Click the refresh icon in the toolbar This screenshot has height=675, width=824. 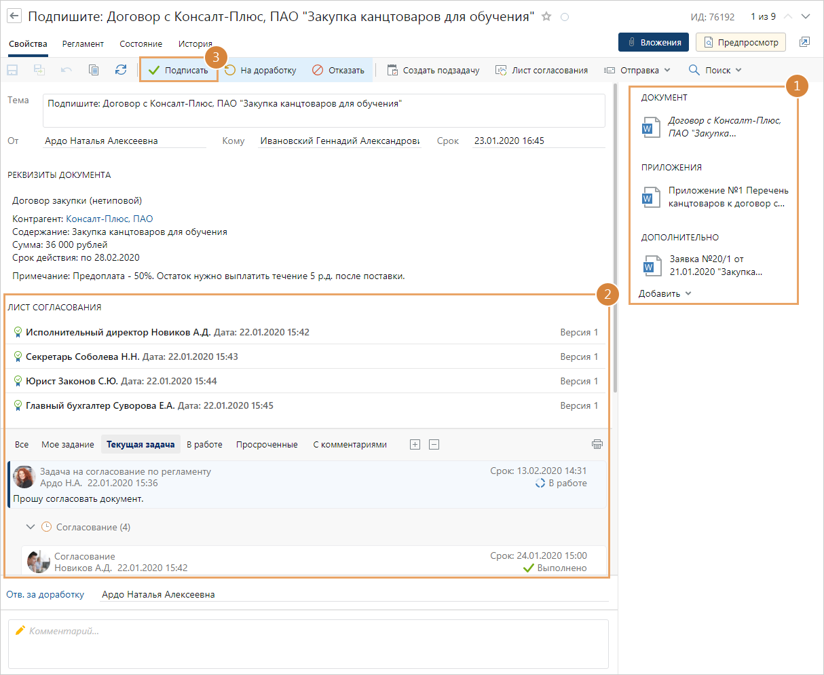pyautogui.click(x=121, y=70)
